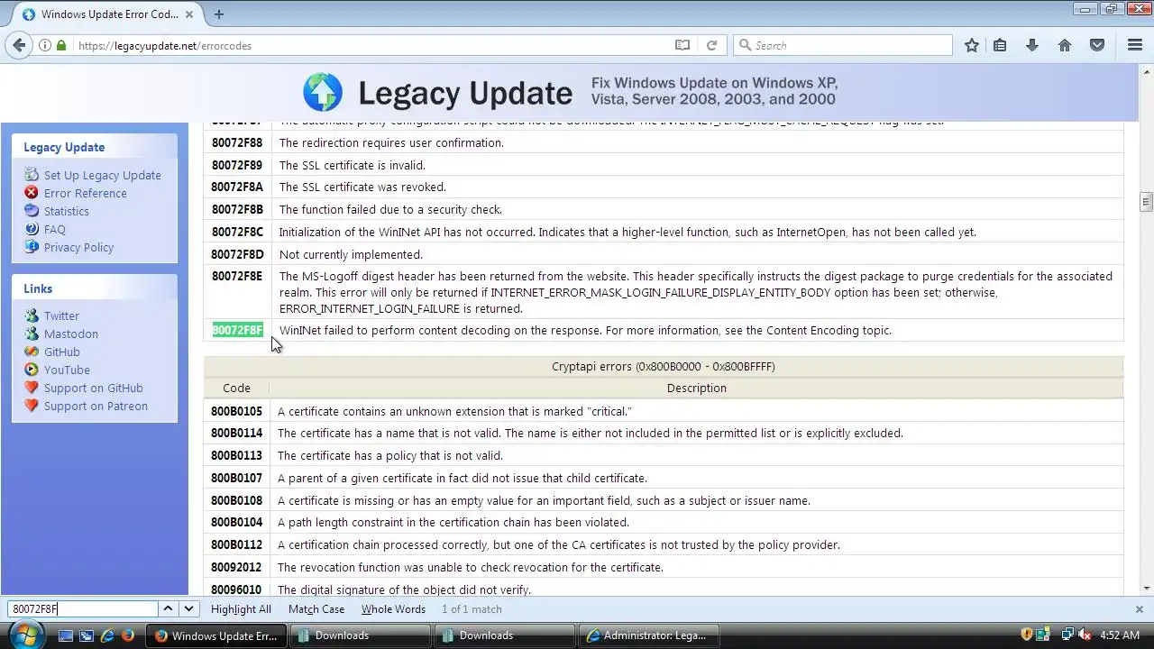Click 'The SSL certificate was revoked.' text
Viewport: 1154px width, 649px height.
tap(362, 187)
